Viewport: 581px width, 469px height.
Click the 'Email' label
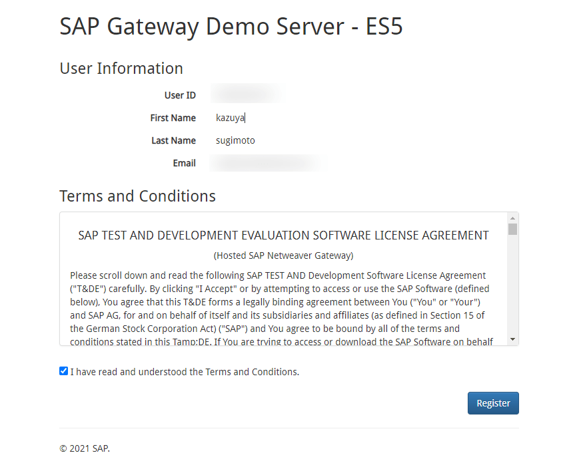coord(184,163)
